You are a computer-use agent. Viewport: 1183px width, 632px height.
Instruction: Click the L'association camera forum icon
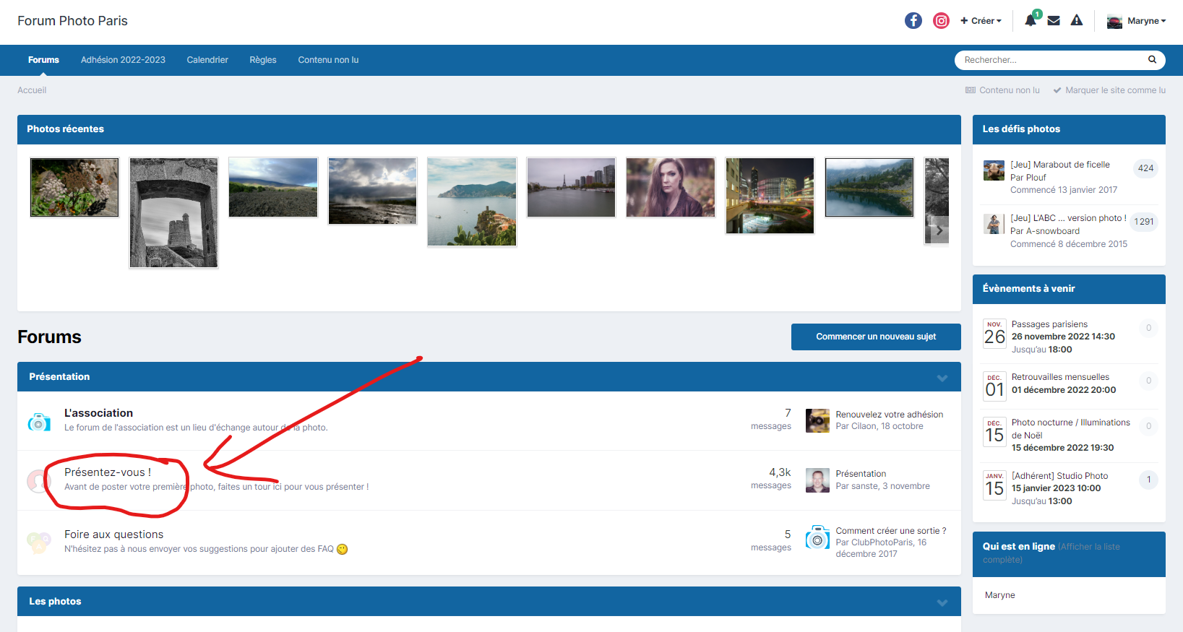(39, 421)
